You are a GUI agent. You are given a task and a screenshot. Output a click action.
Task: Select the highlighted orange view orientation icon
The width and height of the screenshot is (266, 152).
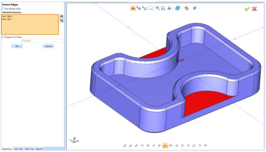pyautogui.click(x=165, y=145)
